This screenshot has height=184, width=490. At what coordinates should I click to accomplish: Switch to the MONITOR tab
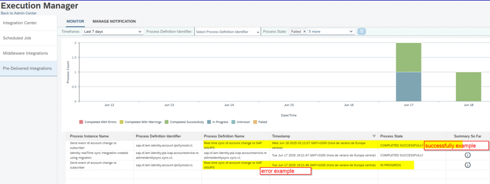pos(75,22)
